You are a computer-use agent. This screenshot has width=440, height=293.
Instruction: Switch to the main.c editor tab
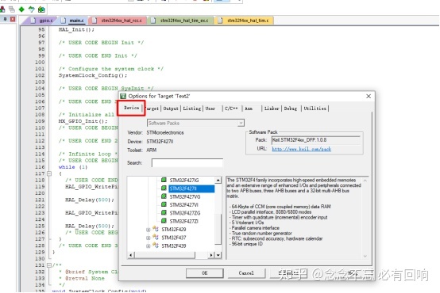click(73, 21)
